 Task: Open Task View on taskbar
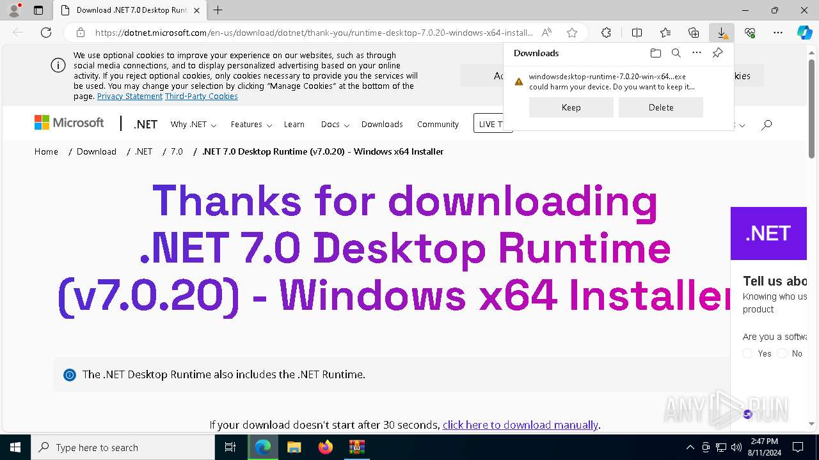[230, 447]
